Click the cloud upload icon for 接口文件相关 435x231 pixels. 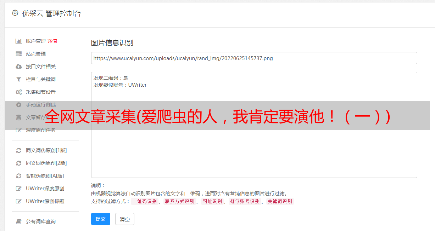(19, 67)
